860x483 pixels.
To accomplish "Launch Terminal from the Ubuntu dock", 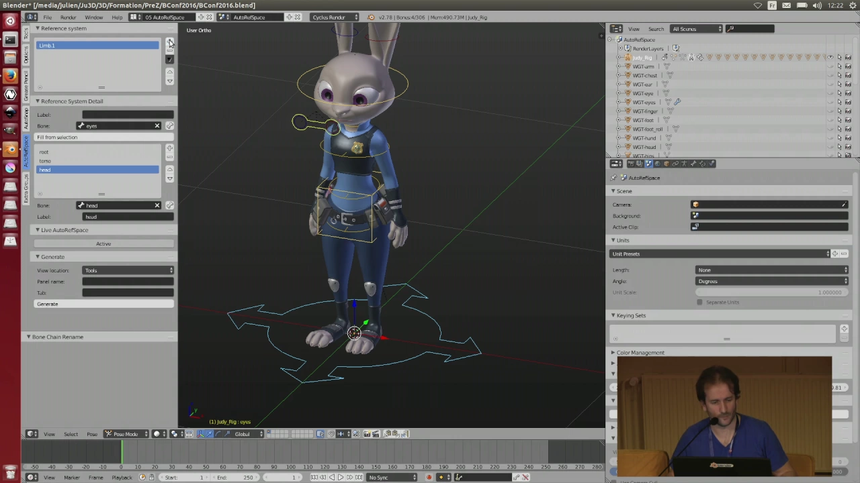I will (x=10, y=40).
